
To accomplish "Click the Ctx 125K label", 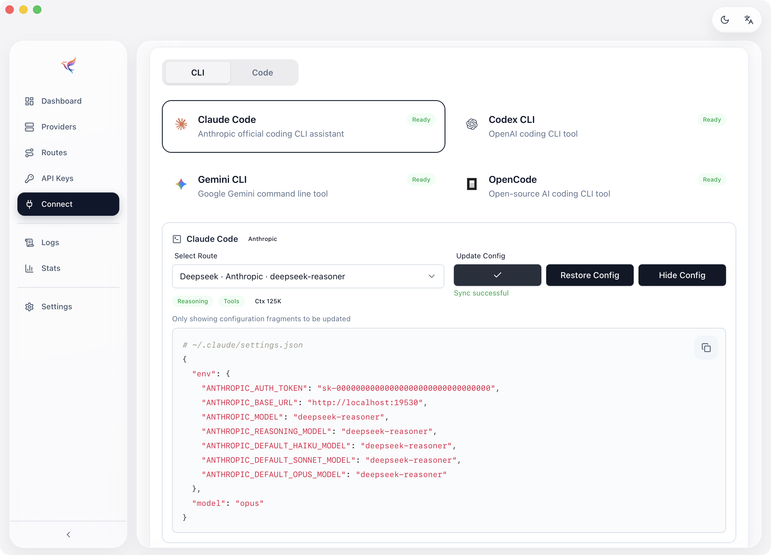I will 268,301.
